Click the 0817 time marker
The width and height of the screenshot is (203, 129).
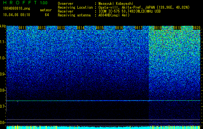point(138,28)
